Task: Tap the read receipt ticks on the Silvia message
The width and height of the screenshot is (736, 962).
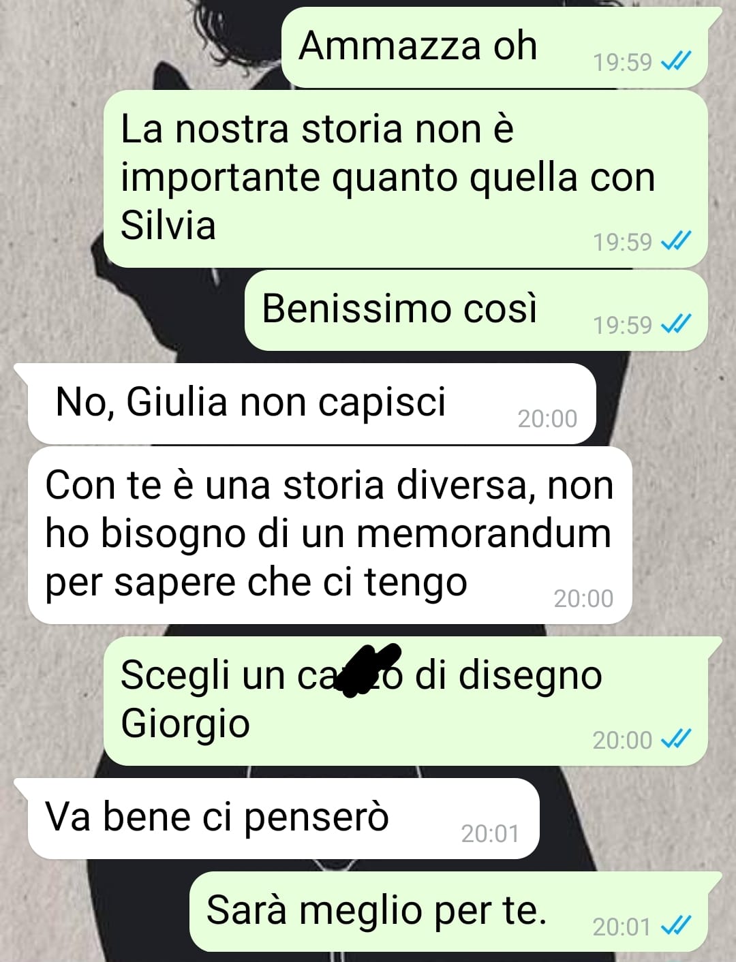Action: click(x=677, y=241)
